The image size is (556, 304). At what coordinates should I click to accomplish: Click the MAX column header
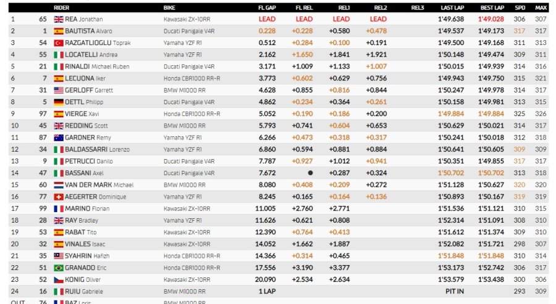541,7
